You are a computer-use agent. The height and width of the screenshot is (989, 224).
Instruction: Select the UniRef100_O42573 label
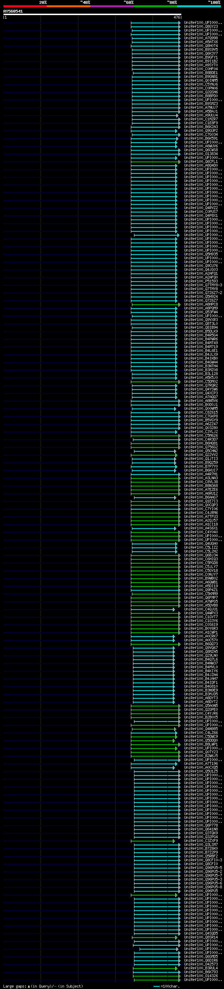[x=201, y=964]
